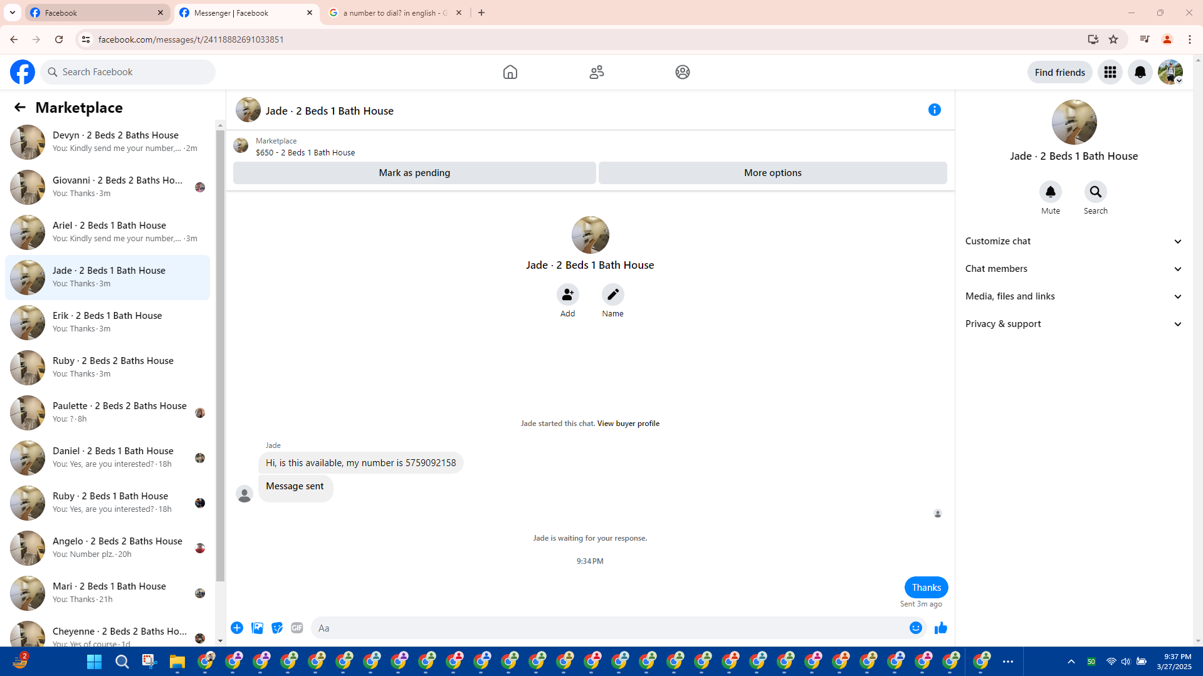This screenshot has height=676, width=1203.
Task: Open the Chrome three-dot menu
Action: [1190, 39]
